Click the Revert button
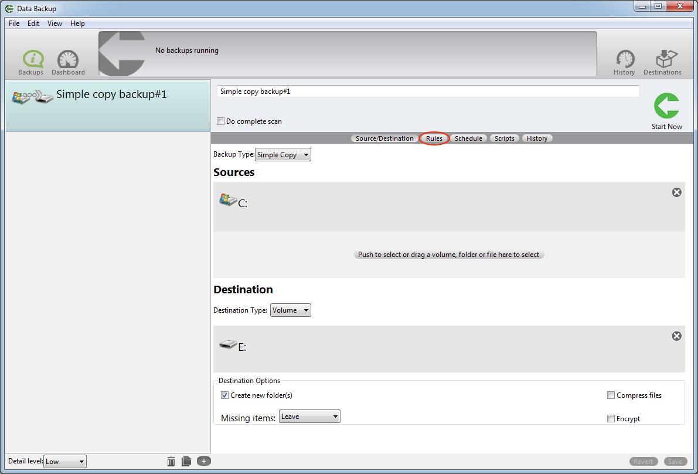The height and width of the screenshot is (474, 698). coord(643,461)
